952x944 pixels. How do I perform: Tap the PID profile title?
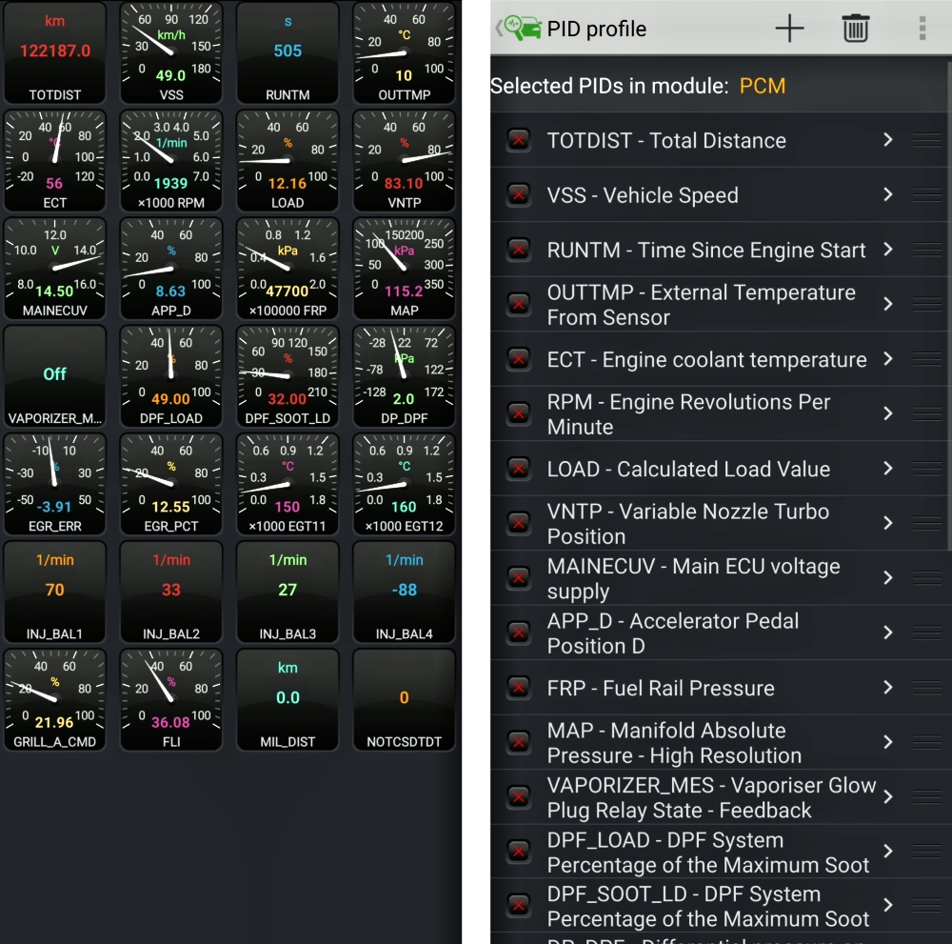click(596, 29)
